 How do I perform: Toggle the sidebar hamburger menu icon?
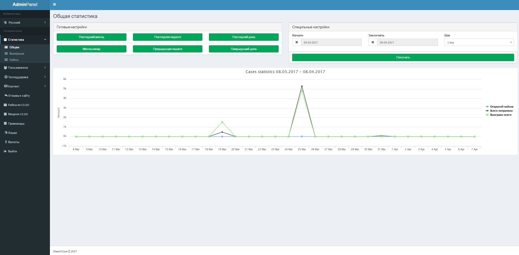coord(55,4)
